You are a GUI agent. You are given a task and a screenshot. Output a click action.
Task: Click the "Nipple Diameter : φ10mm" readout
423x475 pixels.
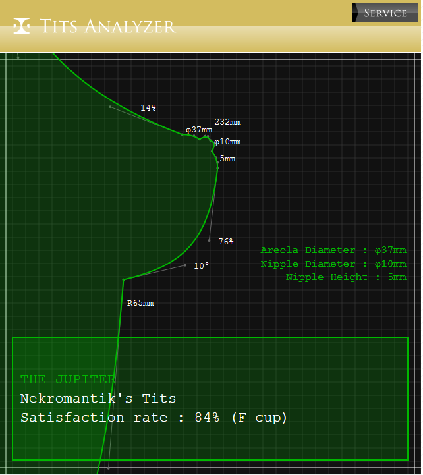pos(334,264)
